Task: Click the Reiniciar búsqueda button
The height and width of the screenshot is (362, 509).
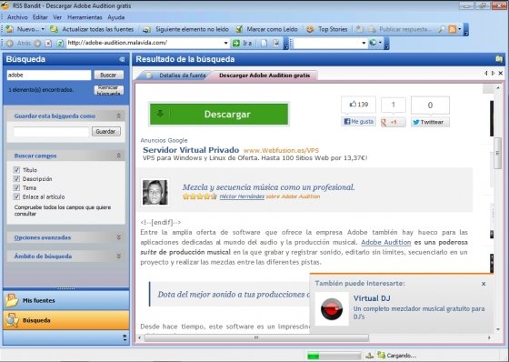Action: pos(109,90)
